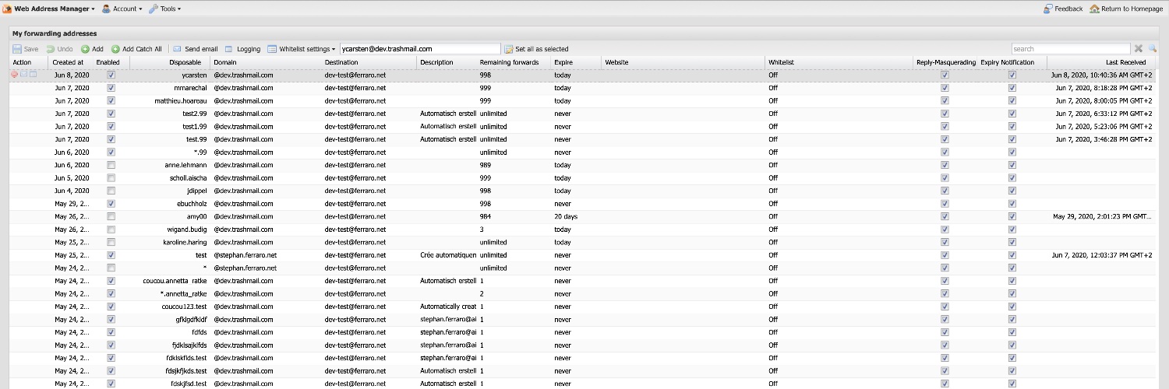The width and height of the screenshot is (1169, 389).
Task: Open the Account menu
Action: pos(122,9)
